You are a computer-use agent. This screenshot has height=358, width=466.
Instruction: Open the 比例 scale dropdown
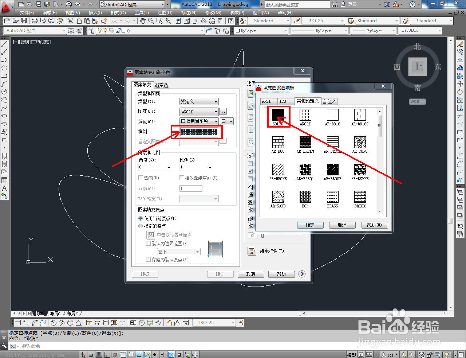coord(196,167)
